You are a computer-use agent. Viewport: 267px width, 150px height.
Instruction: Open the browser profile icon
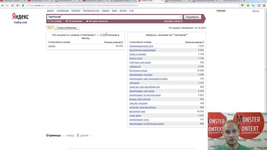[x=264, y=5]
